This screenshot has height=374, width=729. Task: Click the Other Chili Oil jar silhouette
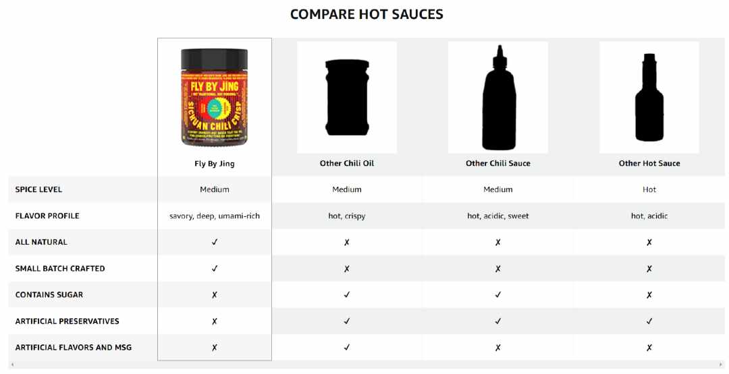pyautogui.click(x=347, y=98)
